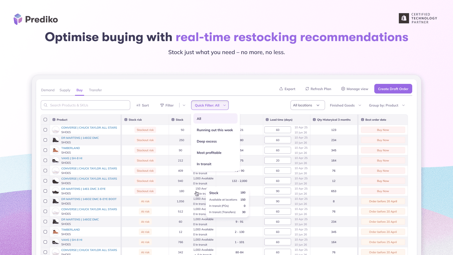
Task: Click the Export upload icon
Action: click(x=281, y=89)
